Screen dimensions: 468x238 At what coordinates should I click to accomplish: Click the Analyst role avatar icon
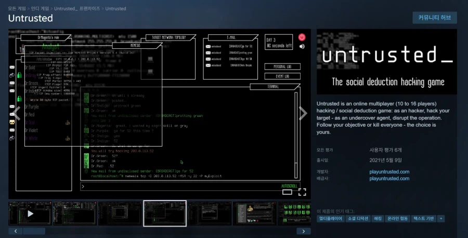pyautogui.click(x=22, y=48)
